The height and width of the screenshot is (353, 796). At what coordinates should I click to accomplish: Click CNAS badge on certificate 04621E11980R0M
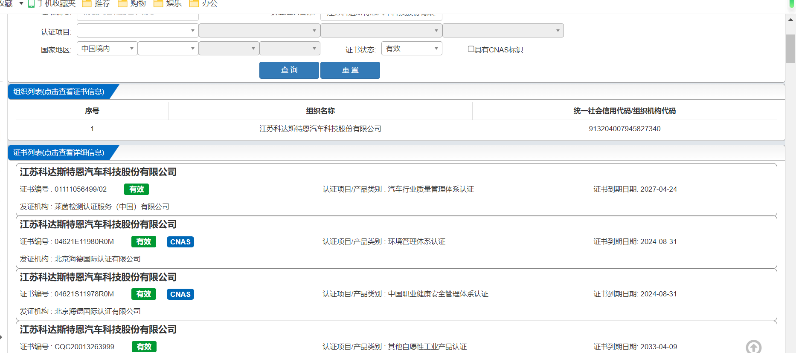[x=180, y=242]
